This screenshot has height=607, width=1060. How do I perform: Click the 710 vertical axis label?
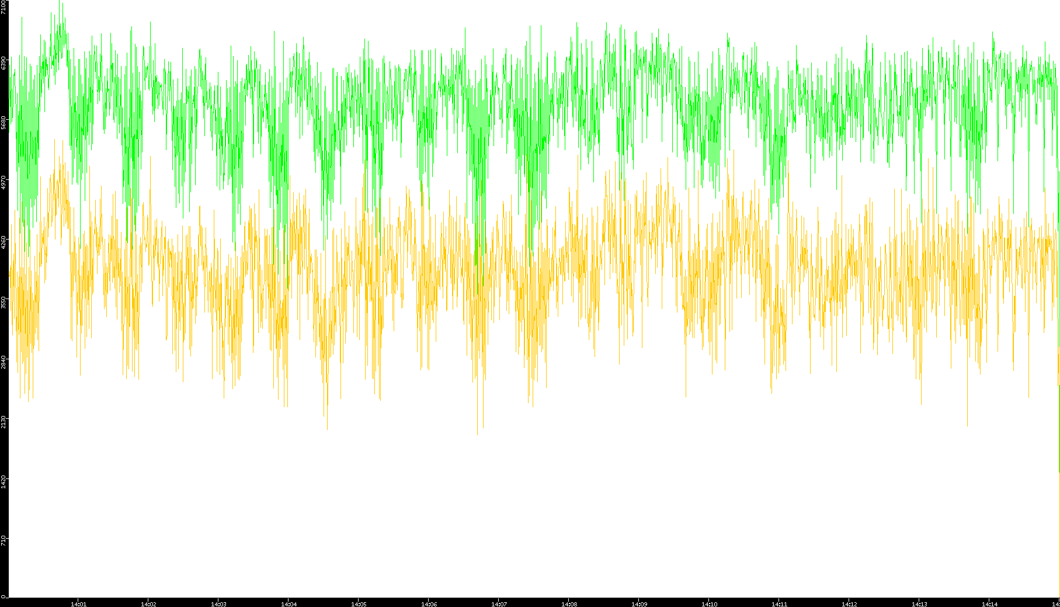point(4,540)
